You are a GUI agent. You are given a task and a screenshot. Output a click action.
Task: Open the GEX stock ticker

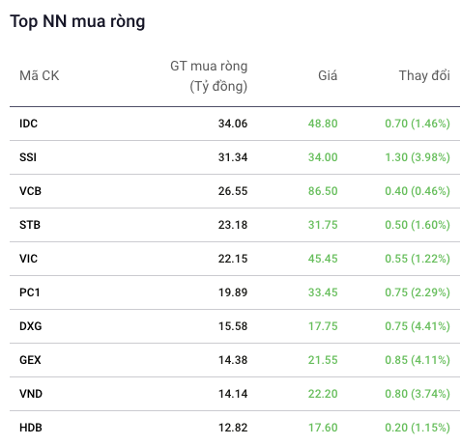coord(30,360)
